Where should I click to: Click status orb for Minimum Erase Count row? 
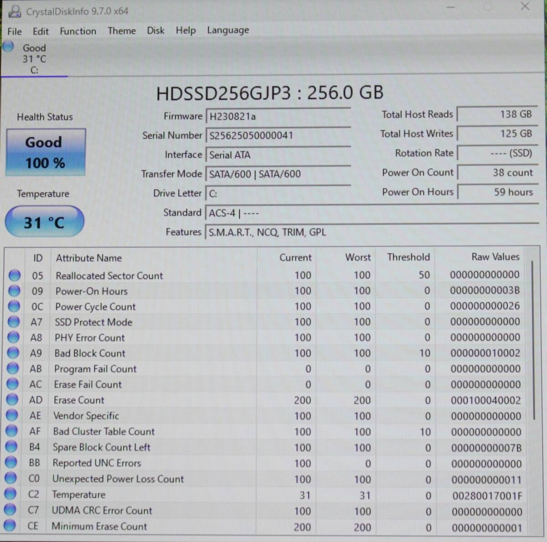click(x=10, y=526)
